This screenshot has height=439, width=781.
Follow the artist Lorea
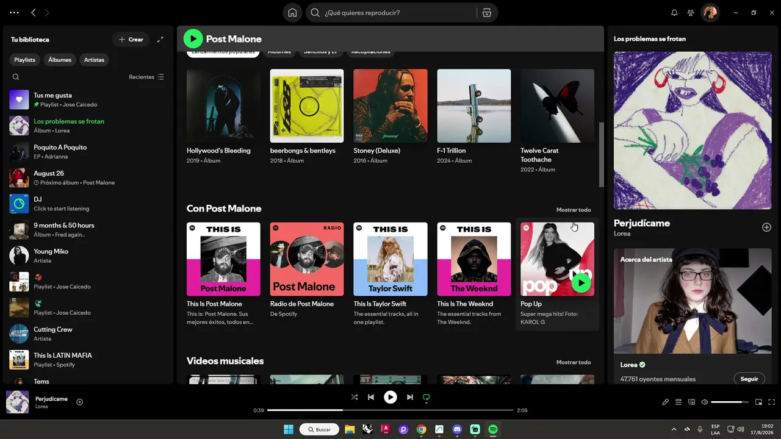click(x=749, y=379)
